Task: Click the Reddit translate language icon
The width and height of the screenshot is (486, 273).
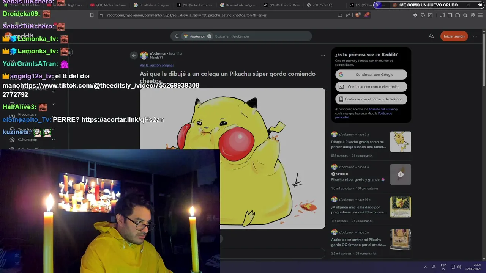Action: 431,36
